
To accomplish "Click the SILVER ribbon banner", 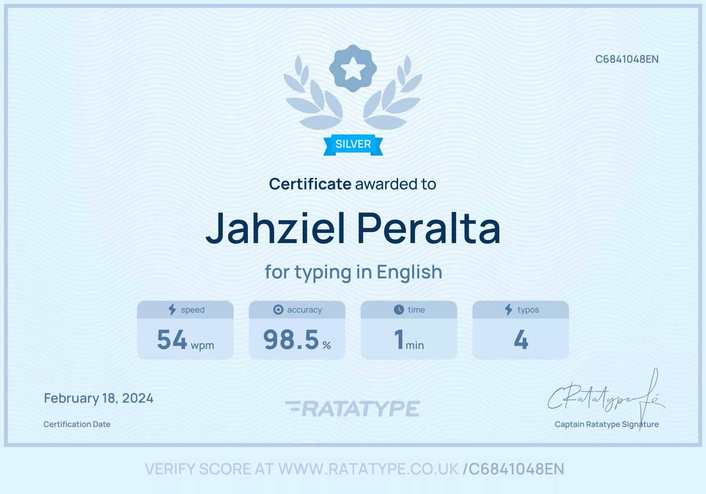I will 353,145.
